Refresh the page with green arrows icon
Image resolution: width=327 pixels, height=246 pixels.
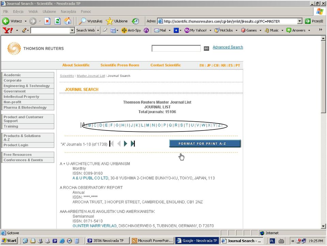point(58,21)
